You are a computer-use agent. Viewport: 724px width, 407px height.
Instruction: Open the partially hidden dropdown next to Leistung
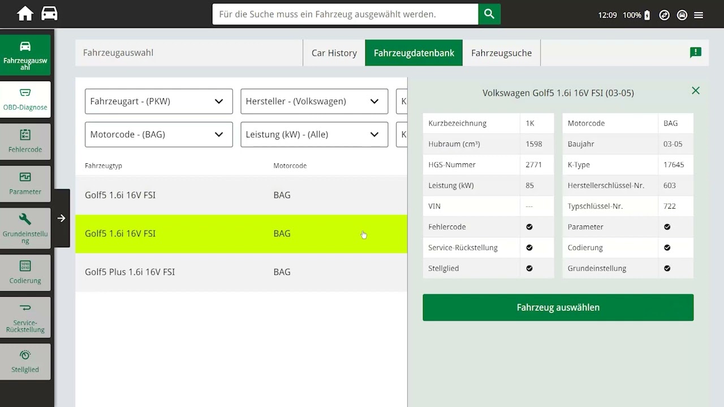[402, 135]
